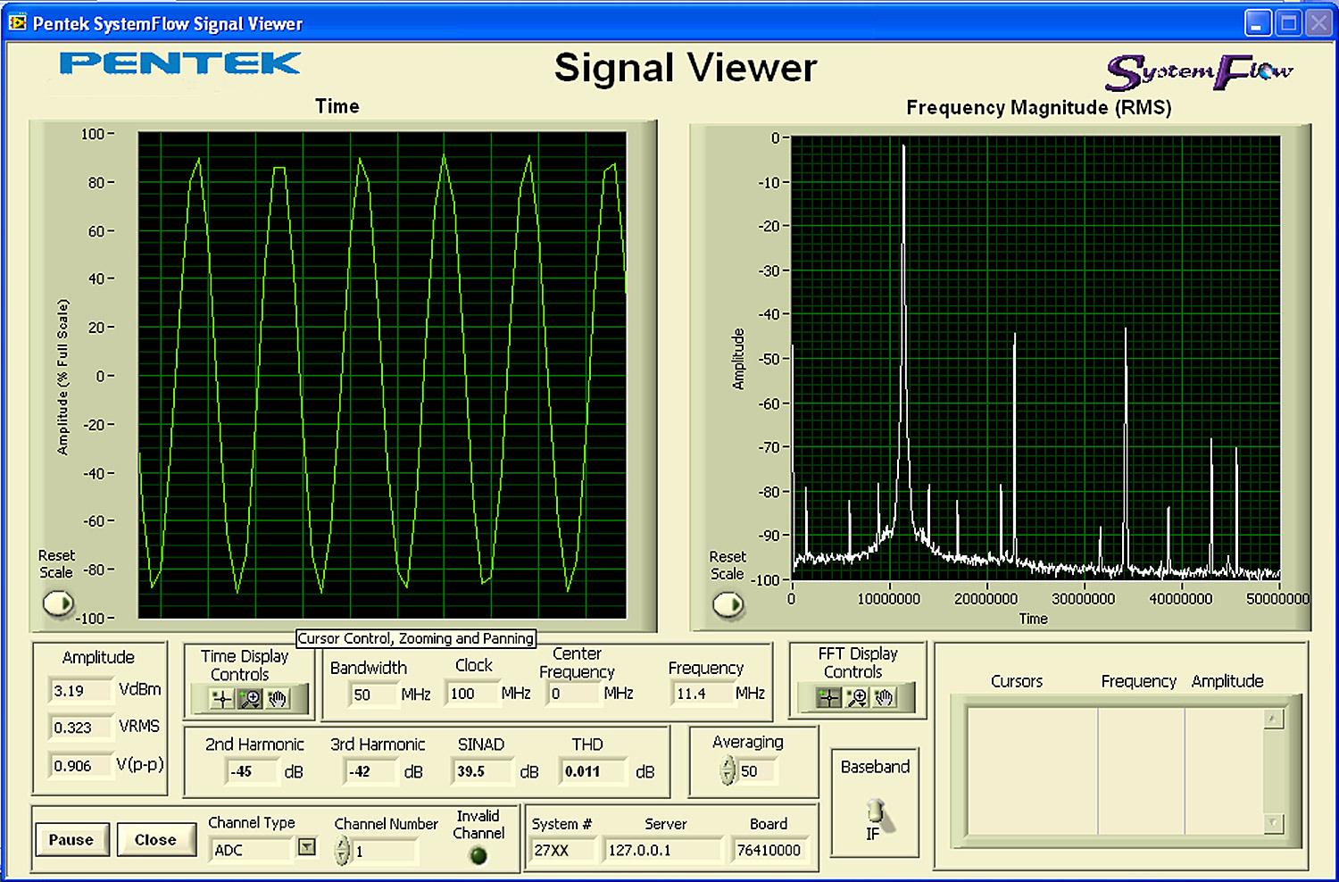Maximize the Signal Viewer window
Viewport: 1339px width, 882px height.
click(x=1289, y=23)
